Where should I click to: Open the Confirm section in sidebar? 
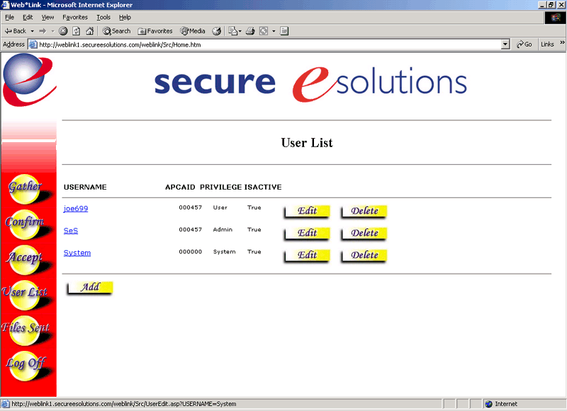click(25, 224)
